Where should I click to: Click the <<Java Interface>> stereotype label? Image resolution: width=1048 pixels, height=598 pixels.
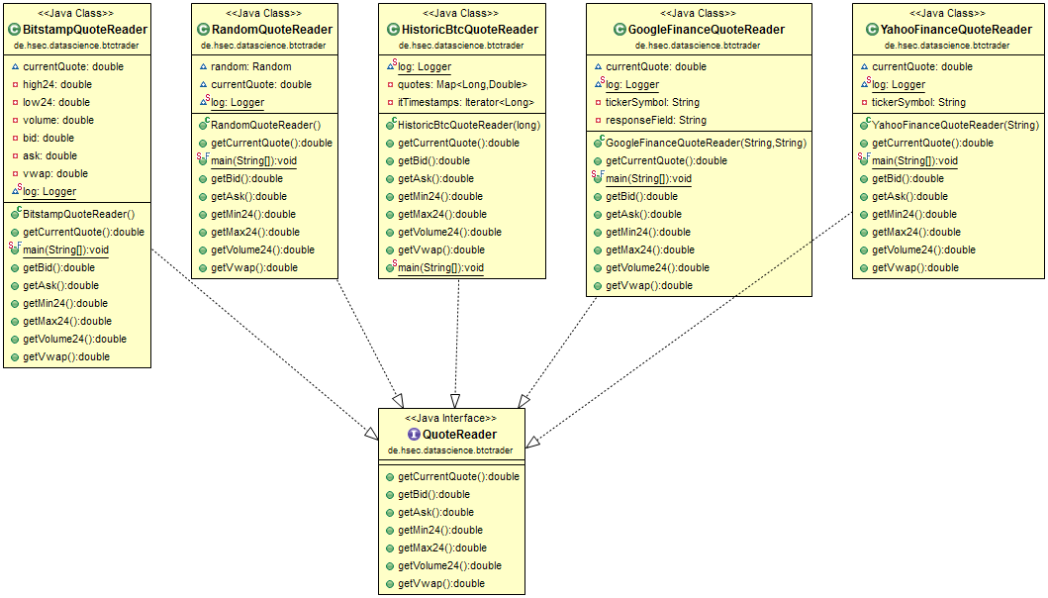click(451, 418)
